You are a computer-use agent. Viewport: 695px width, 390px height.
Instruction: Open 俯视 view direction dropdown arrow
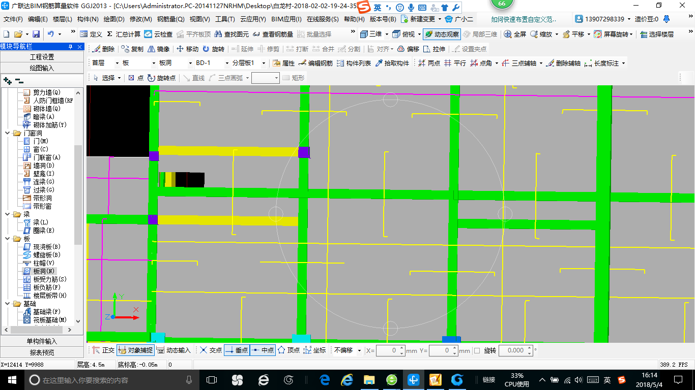click(419, 34)
